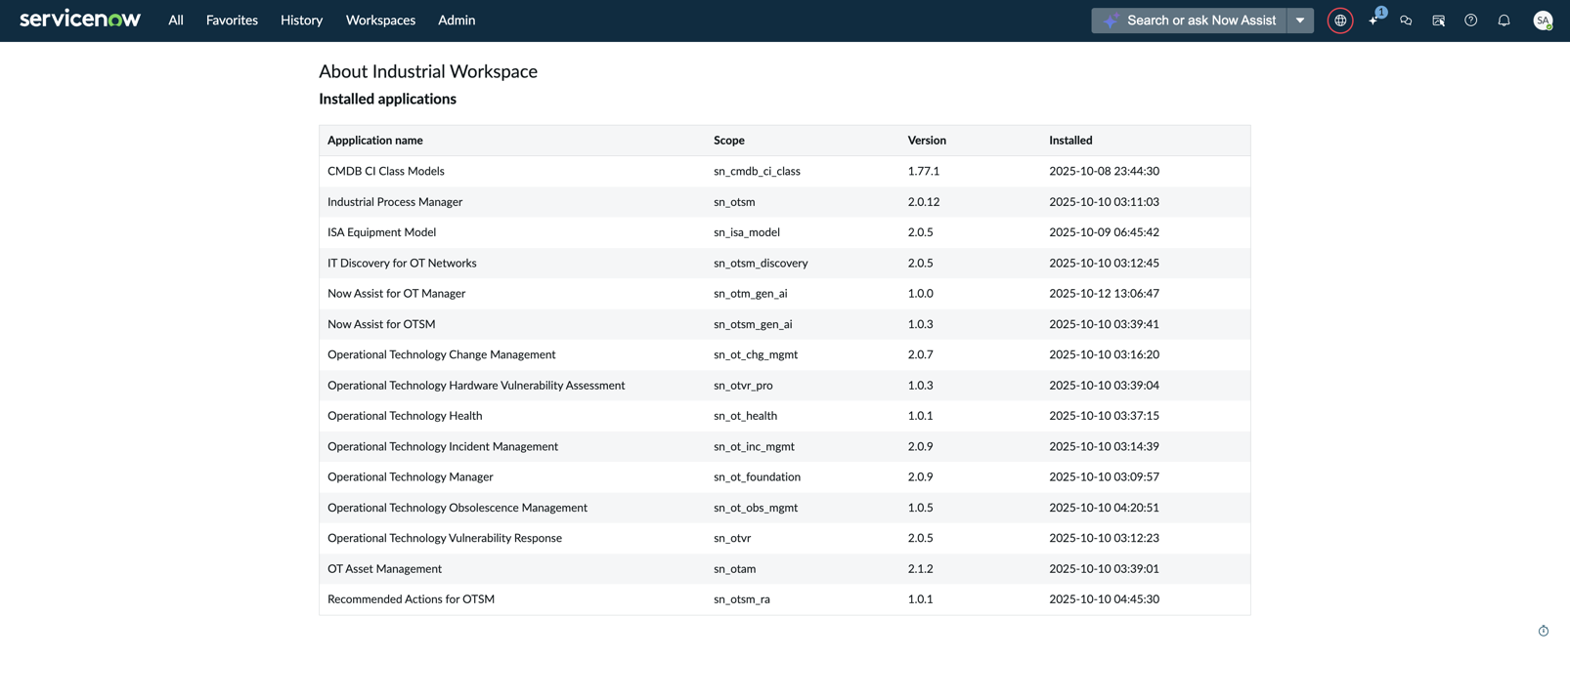Open the notifications bell icon
This screenshot has width=1570, height=699.
[1504, 21]
